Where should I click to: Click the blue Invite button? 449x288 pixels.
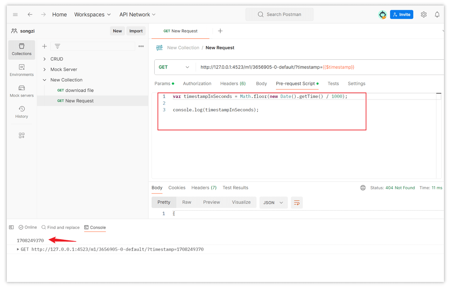point(401,14)
